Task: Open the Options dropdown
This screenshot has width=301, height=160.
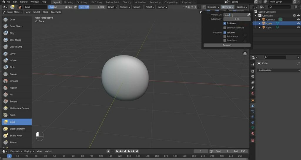Action: 242,7
